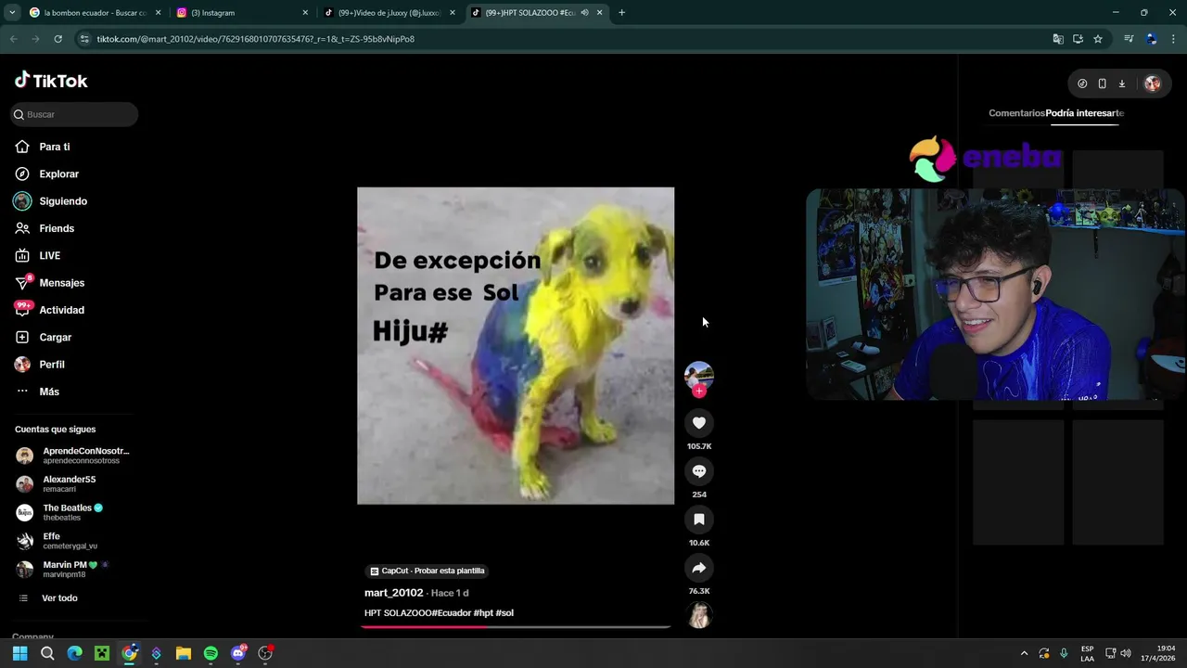Click the address bar URL
Screen dimensions: 1187x668
click(255, 39)
